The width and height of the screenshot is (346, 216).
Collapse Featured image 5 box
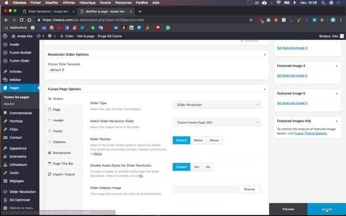[336, 93]
